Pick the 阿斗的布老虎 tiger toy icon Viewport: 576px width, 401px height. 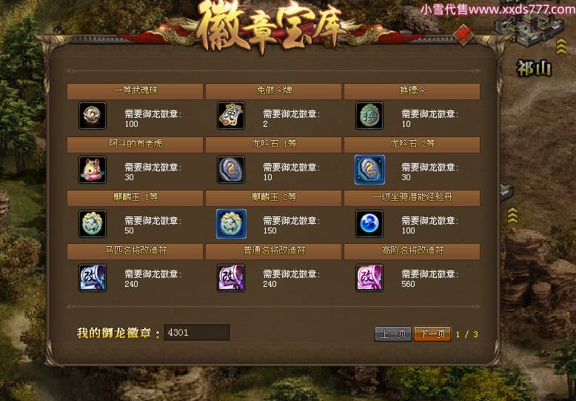(93, 170)
